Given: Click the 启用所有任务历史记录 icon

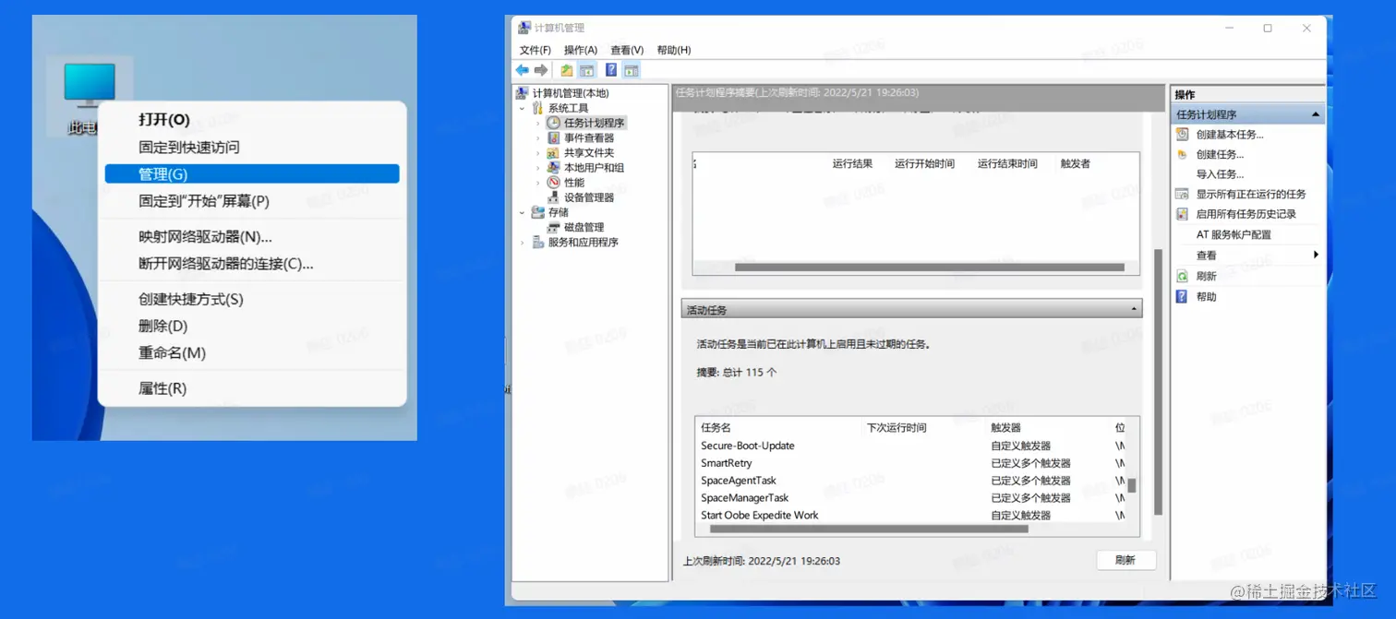Looking at the screenshot, I should [x=1182, y=214].
